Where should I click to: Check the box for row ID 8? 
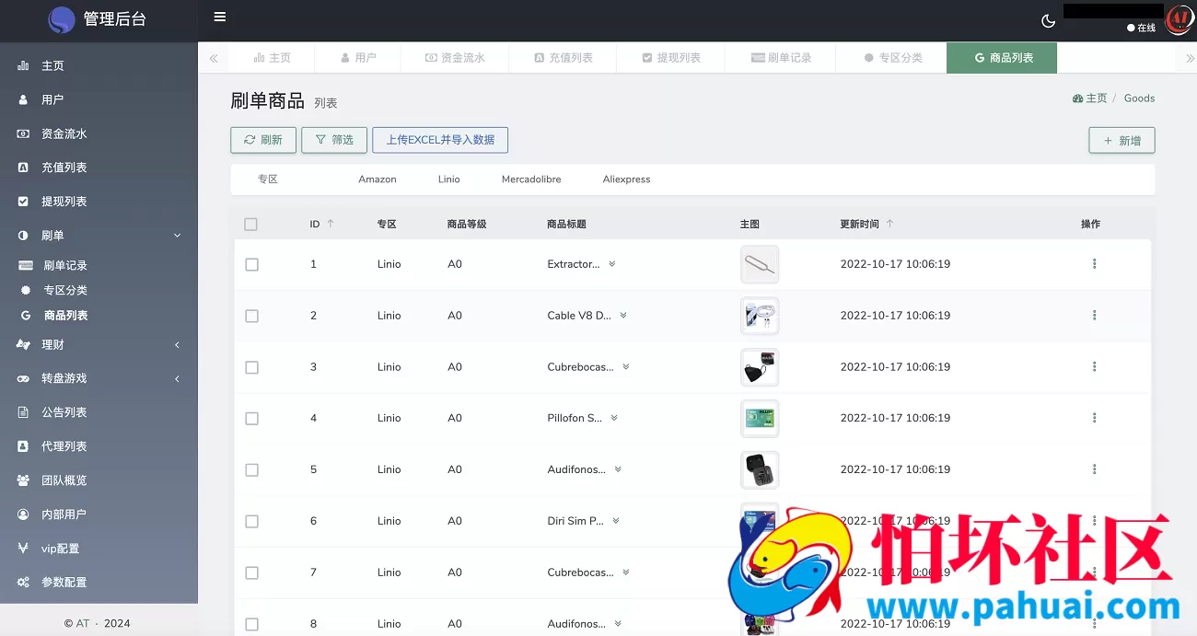click(251, 624)
